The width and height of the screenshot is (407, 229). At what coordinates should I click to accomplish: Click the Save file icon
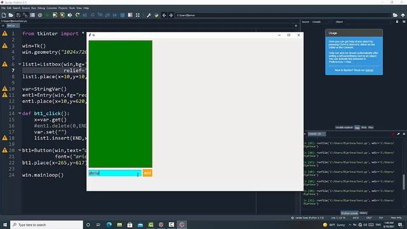coord(18,15)
